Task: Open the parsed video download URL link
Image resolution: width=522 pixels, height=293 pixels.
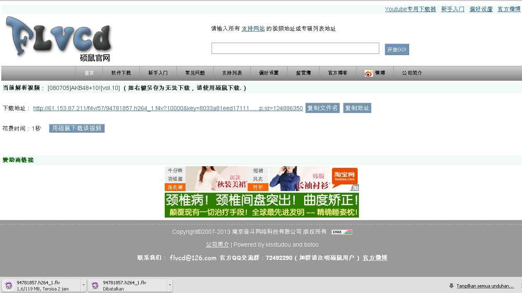Action: click(x=168, y=108)
